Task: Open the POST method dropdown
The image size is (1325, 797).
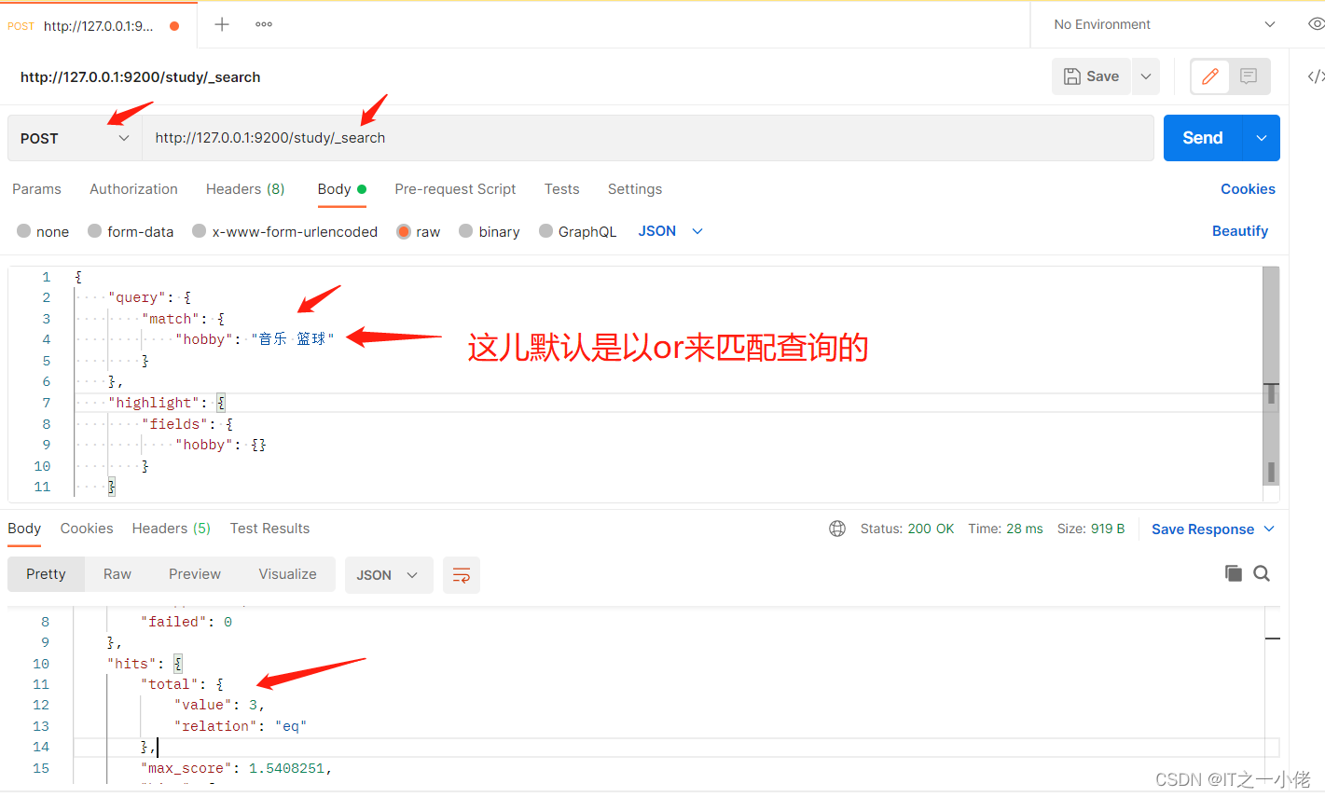Action: [75, 138]
